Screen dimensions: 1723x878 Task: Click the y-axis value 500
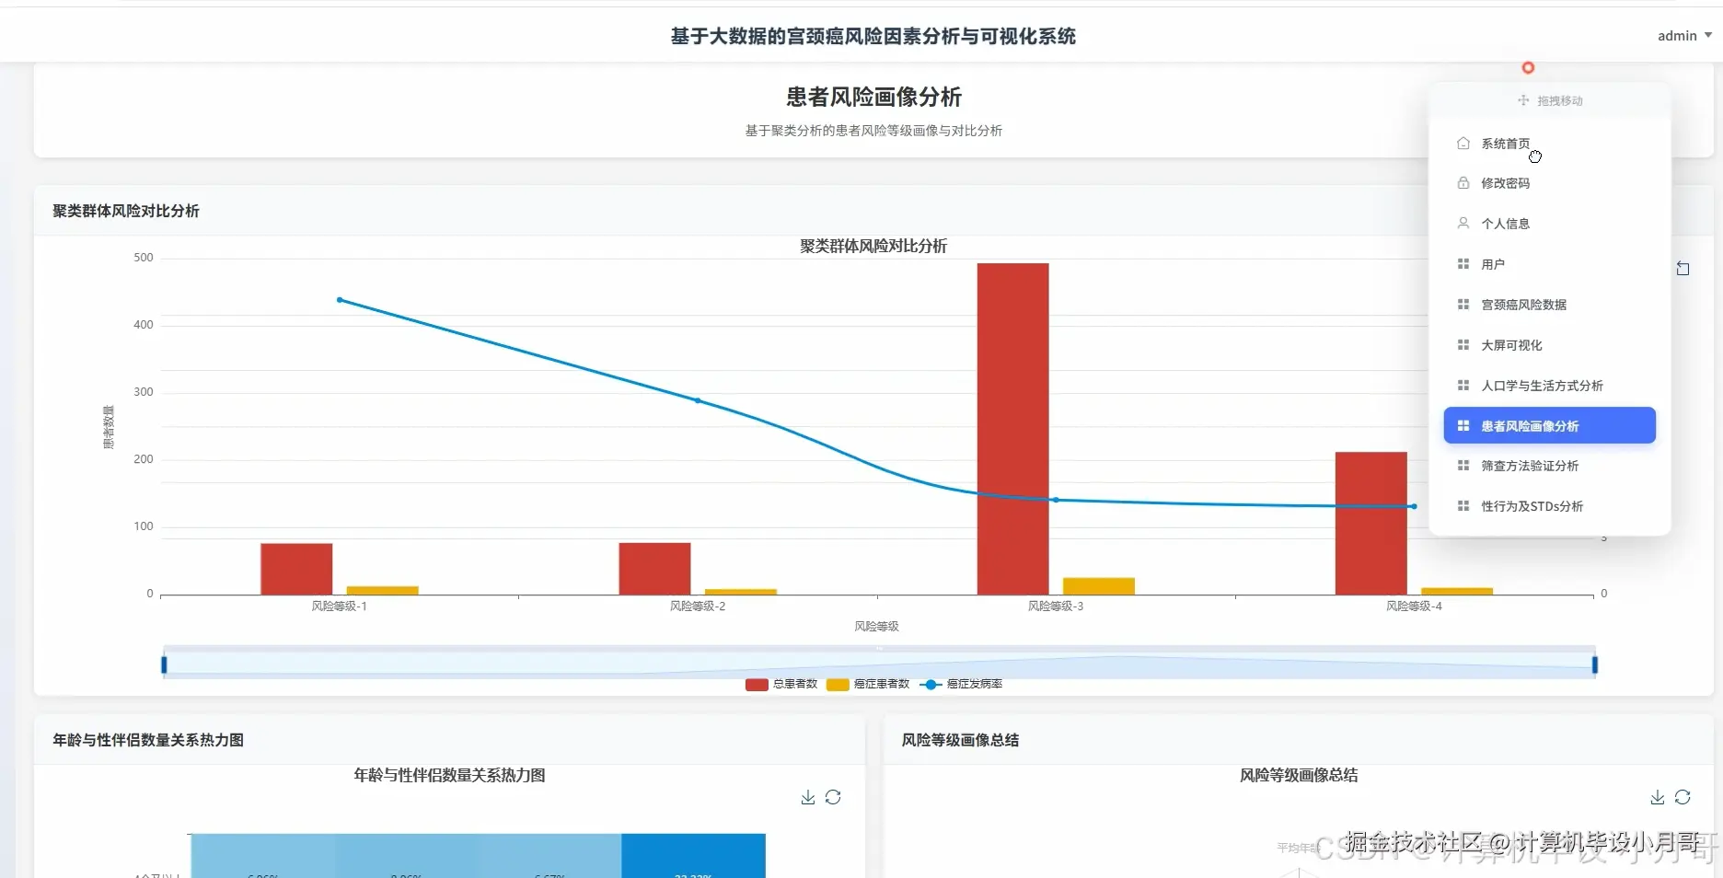pyautogui.click(x=144, y=258)
